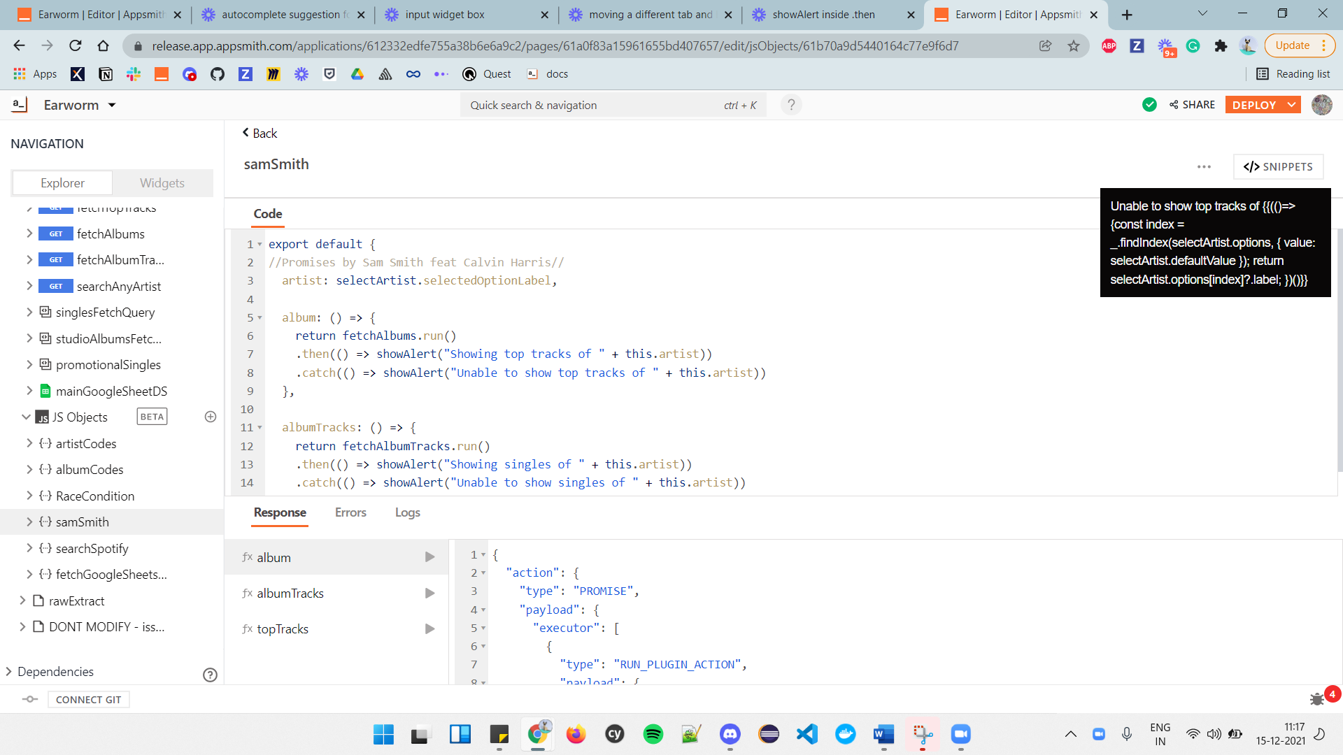Open the Earworm app name dropdown
Viewport: 1343px width, 755px height.
tap(112, 105)
